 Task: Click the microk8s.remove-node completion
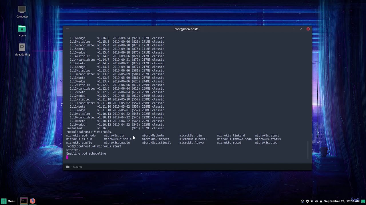234,139
